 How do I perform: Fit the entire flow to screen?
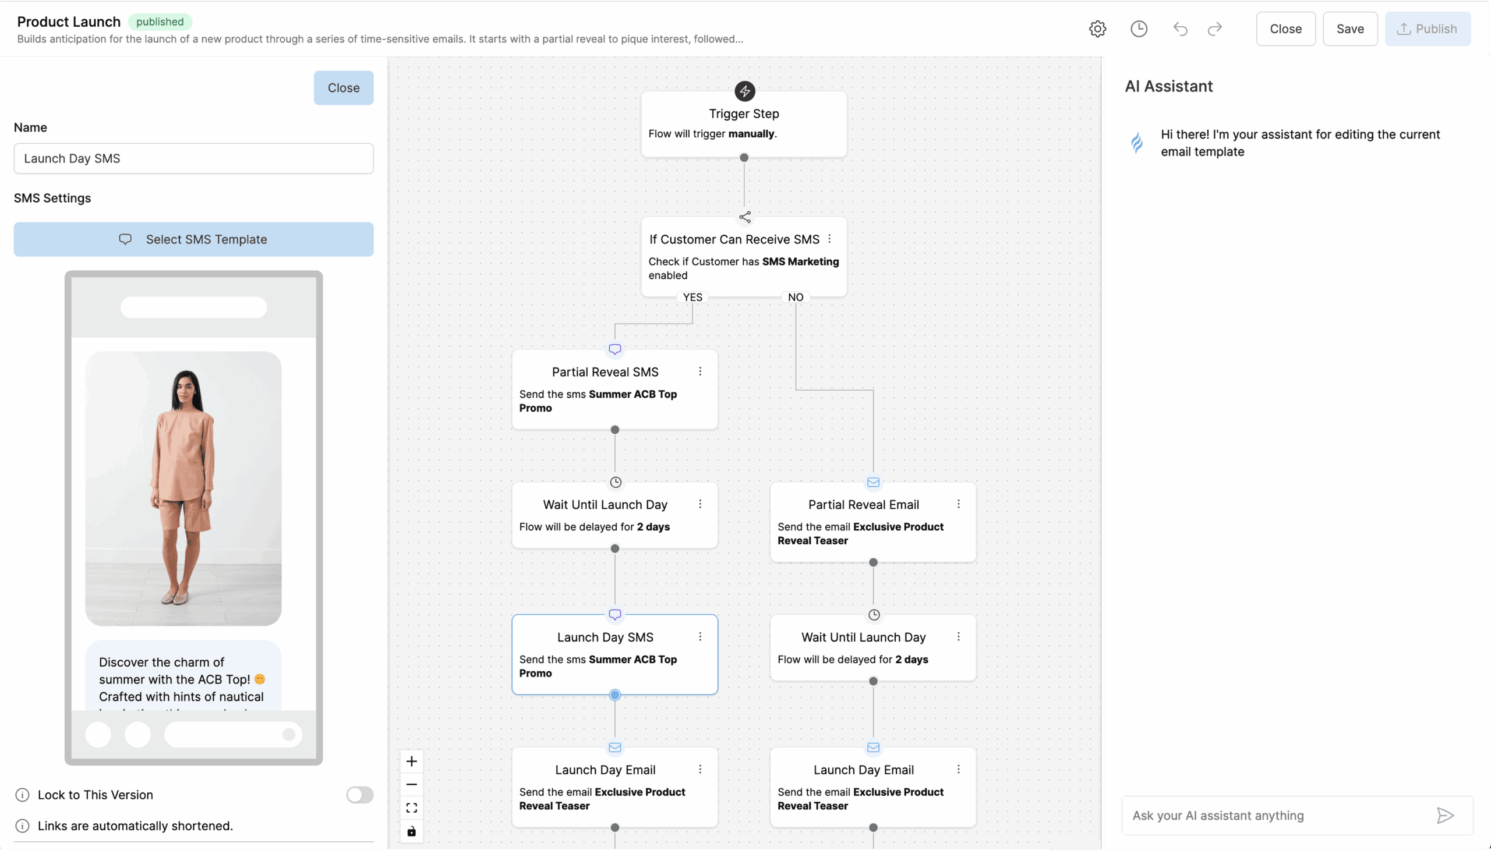[412, 807]
